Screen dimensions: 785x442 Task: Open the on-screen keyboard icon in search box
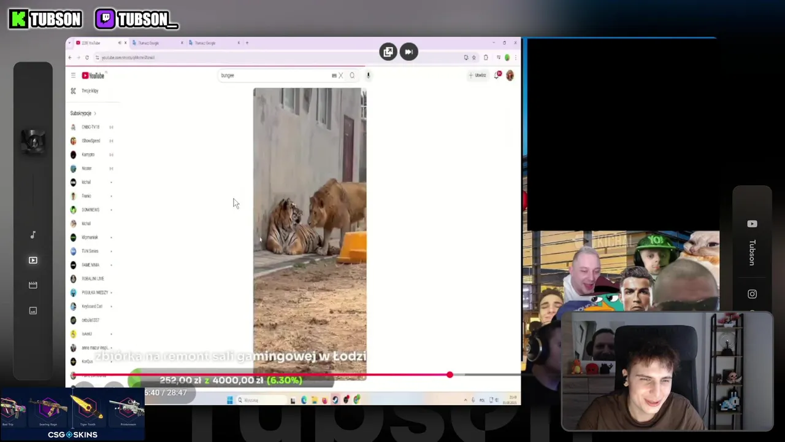[x=334, y=76]
